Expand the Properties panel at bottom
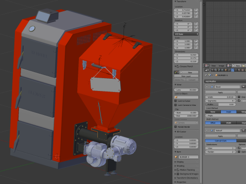 click(175, 182)
